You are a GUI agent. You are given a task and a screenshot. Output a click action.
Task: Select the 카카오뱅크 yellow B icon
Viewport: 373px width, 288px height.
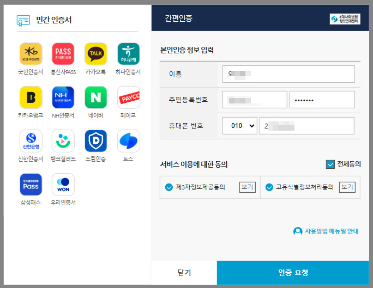[31, 97]
